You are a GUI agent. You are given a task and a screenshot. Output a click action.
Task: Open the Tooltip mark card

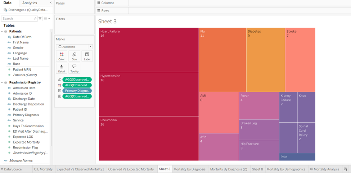(74, 68)
